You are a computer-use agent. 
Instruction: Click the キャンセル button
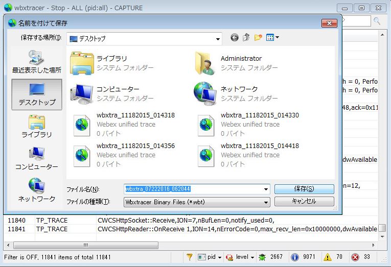click(x=304, y=201)
